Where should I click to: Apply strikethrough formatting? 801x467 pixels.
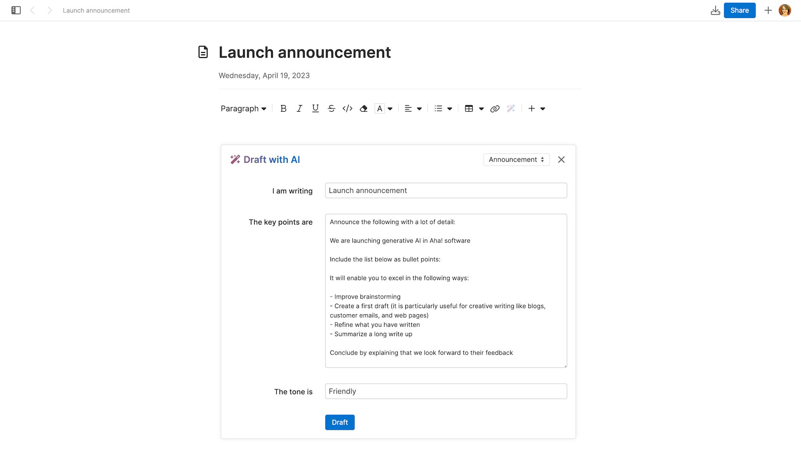tap(331, 108)
